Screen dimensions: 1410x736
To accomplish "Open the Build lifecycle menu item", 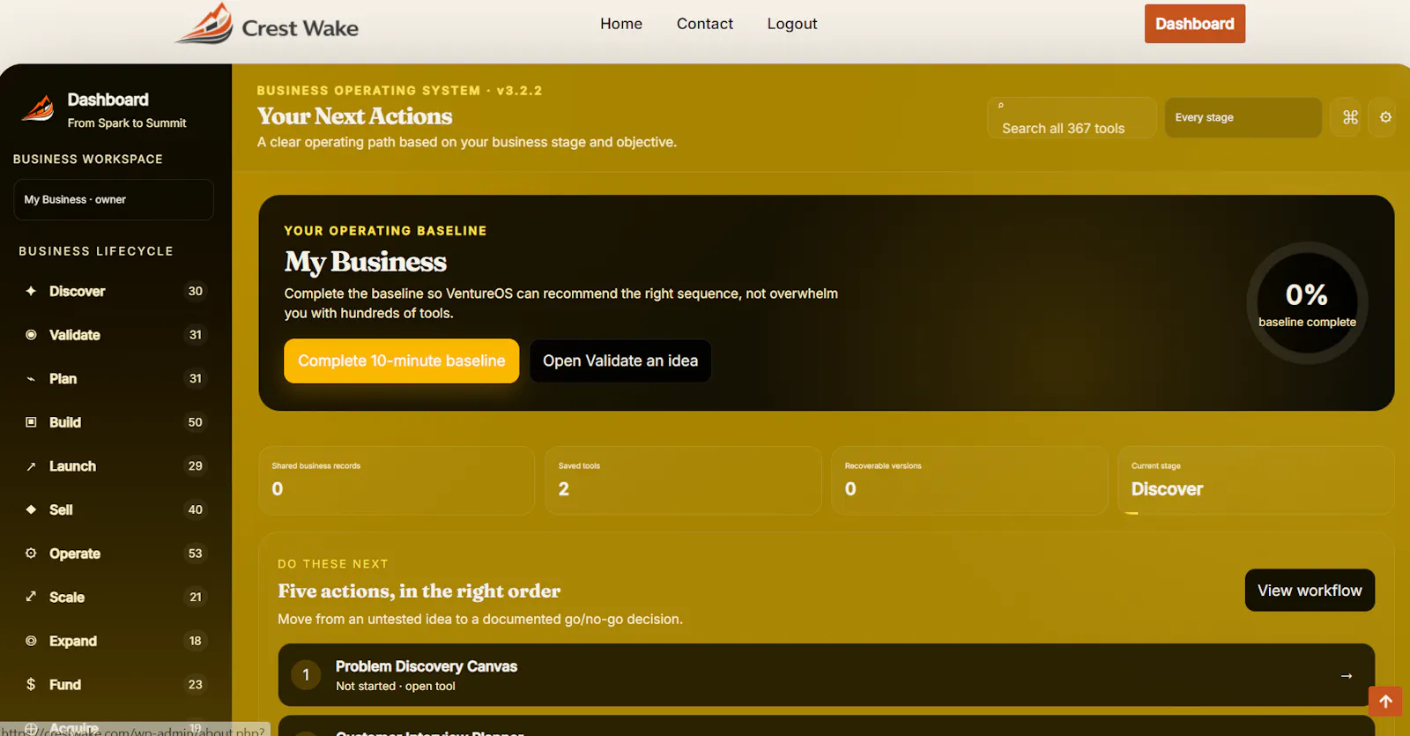I will click(114, 422).
